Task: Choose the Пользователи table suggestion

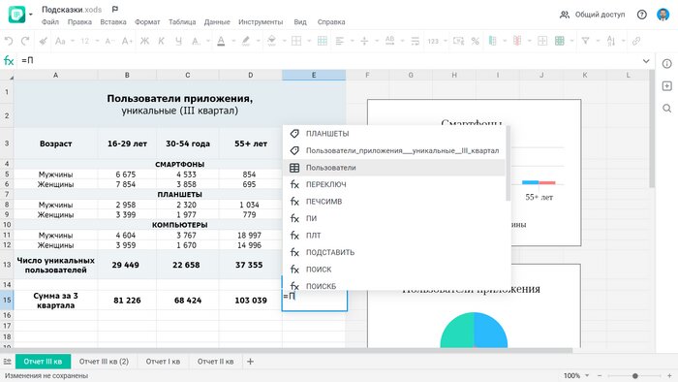Action: 394,168
